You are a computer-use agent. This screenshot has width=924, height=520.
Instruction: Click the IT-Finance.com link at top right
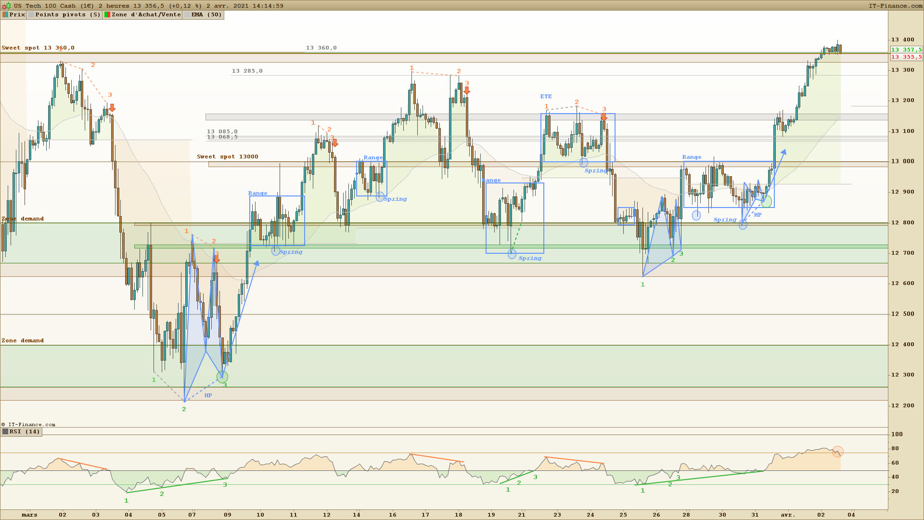click(x=895, y=6)
